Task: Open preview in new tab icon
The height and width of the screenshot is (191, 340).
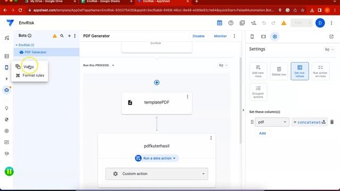Action: (331, 37)
